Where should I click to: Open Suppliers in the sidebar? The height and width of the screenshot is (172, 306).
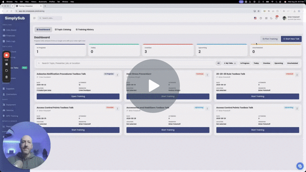9,89
